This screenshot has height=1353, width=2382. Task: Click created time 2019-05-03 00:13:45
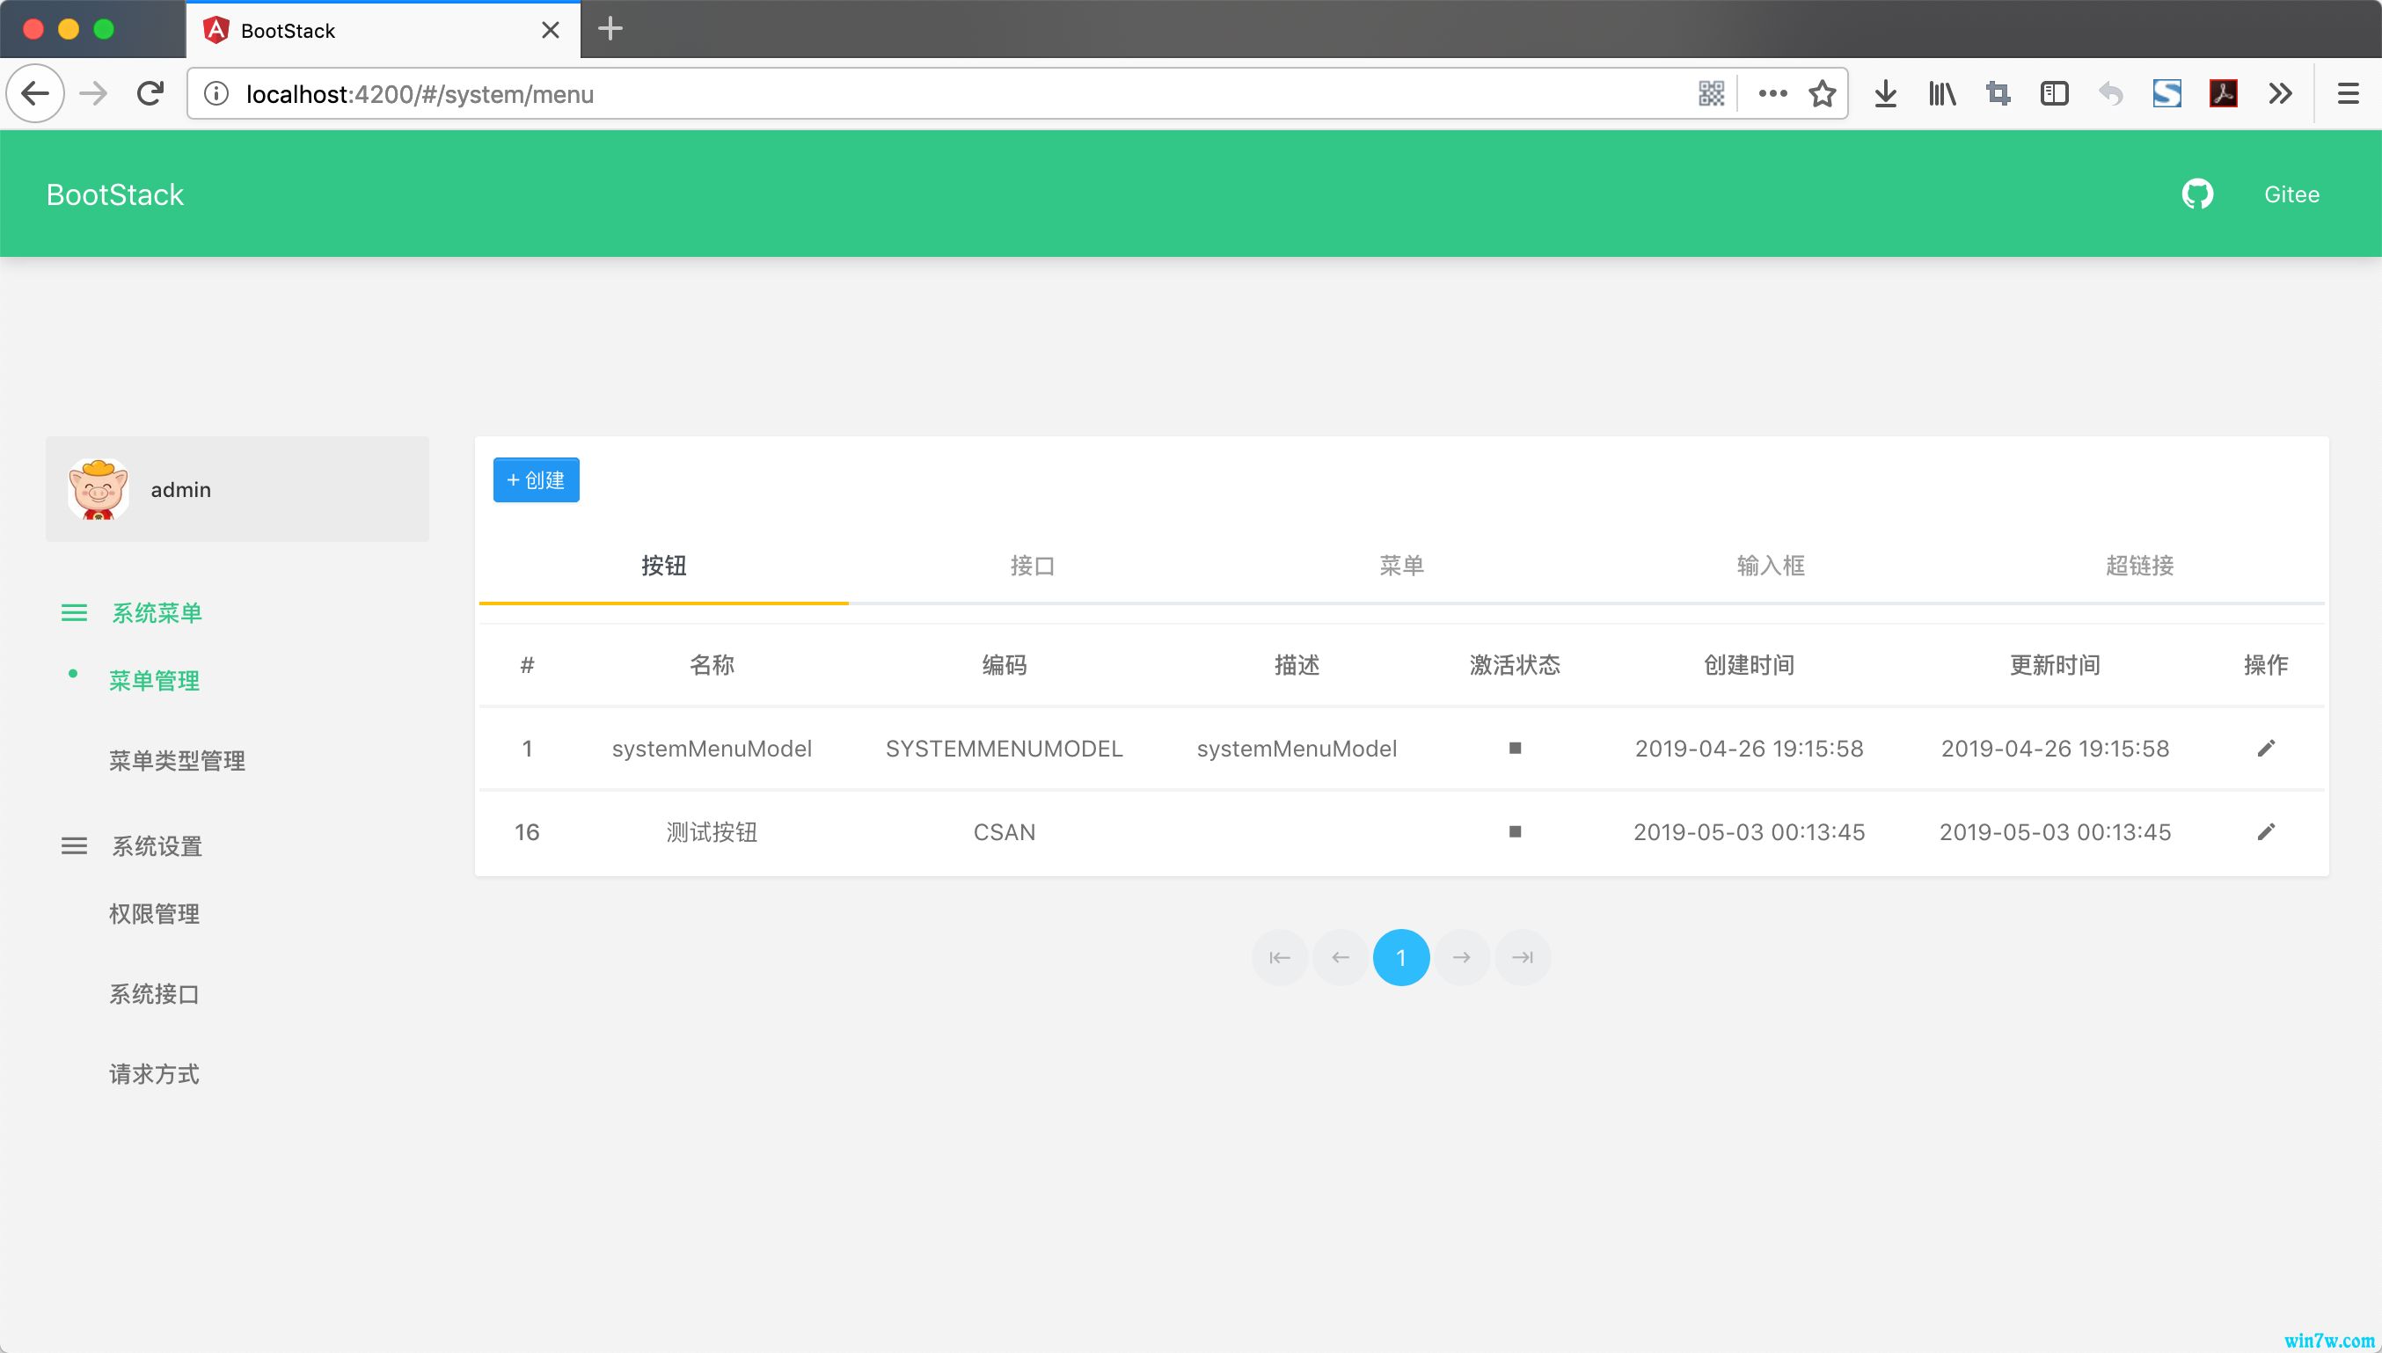[1749, 831]
